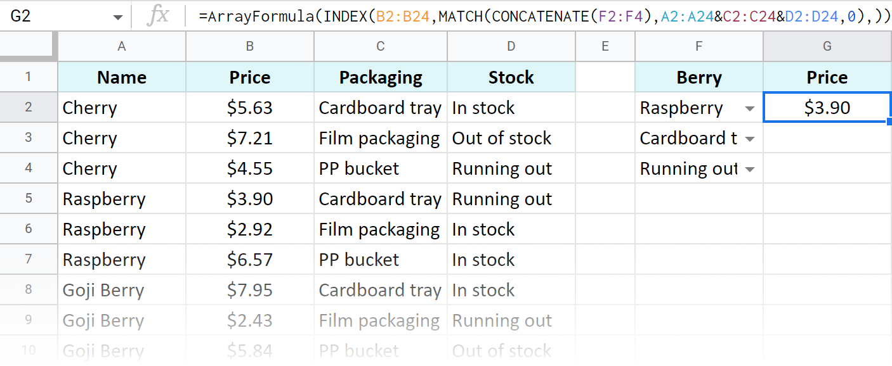Select column header A
Viewport: 892px width, 366px height.
click(121, 46)
